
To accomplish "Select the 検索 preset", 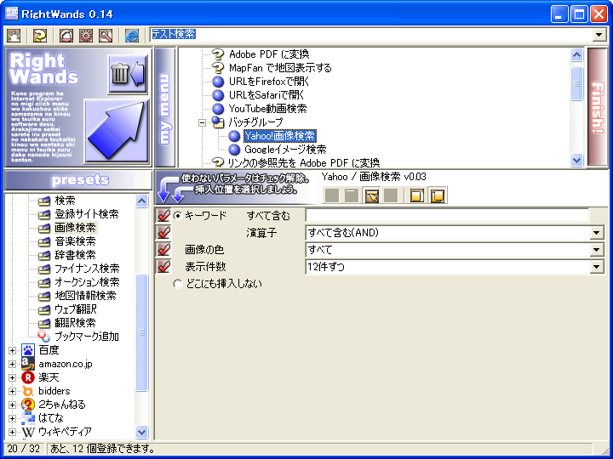I will [65, 201].
